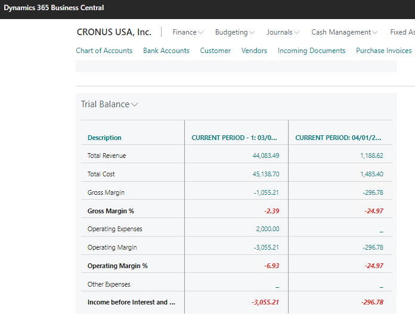This screenshot has height=314, width=415.
Task: Open Incoming Documents
Action: tap(311, 51)
